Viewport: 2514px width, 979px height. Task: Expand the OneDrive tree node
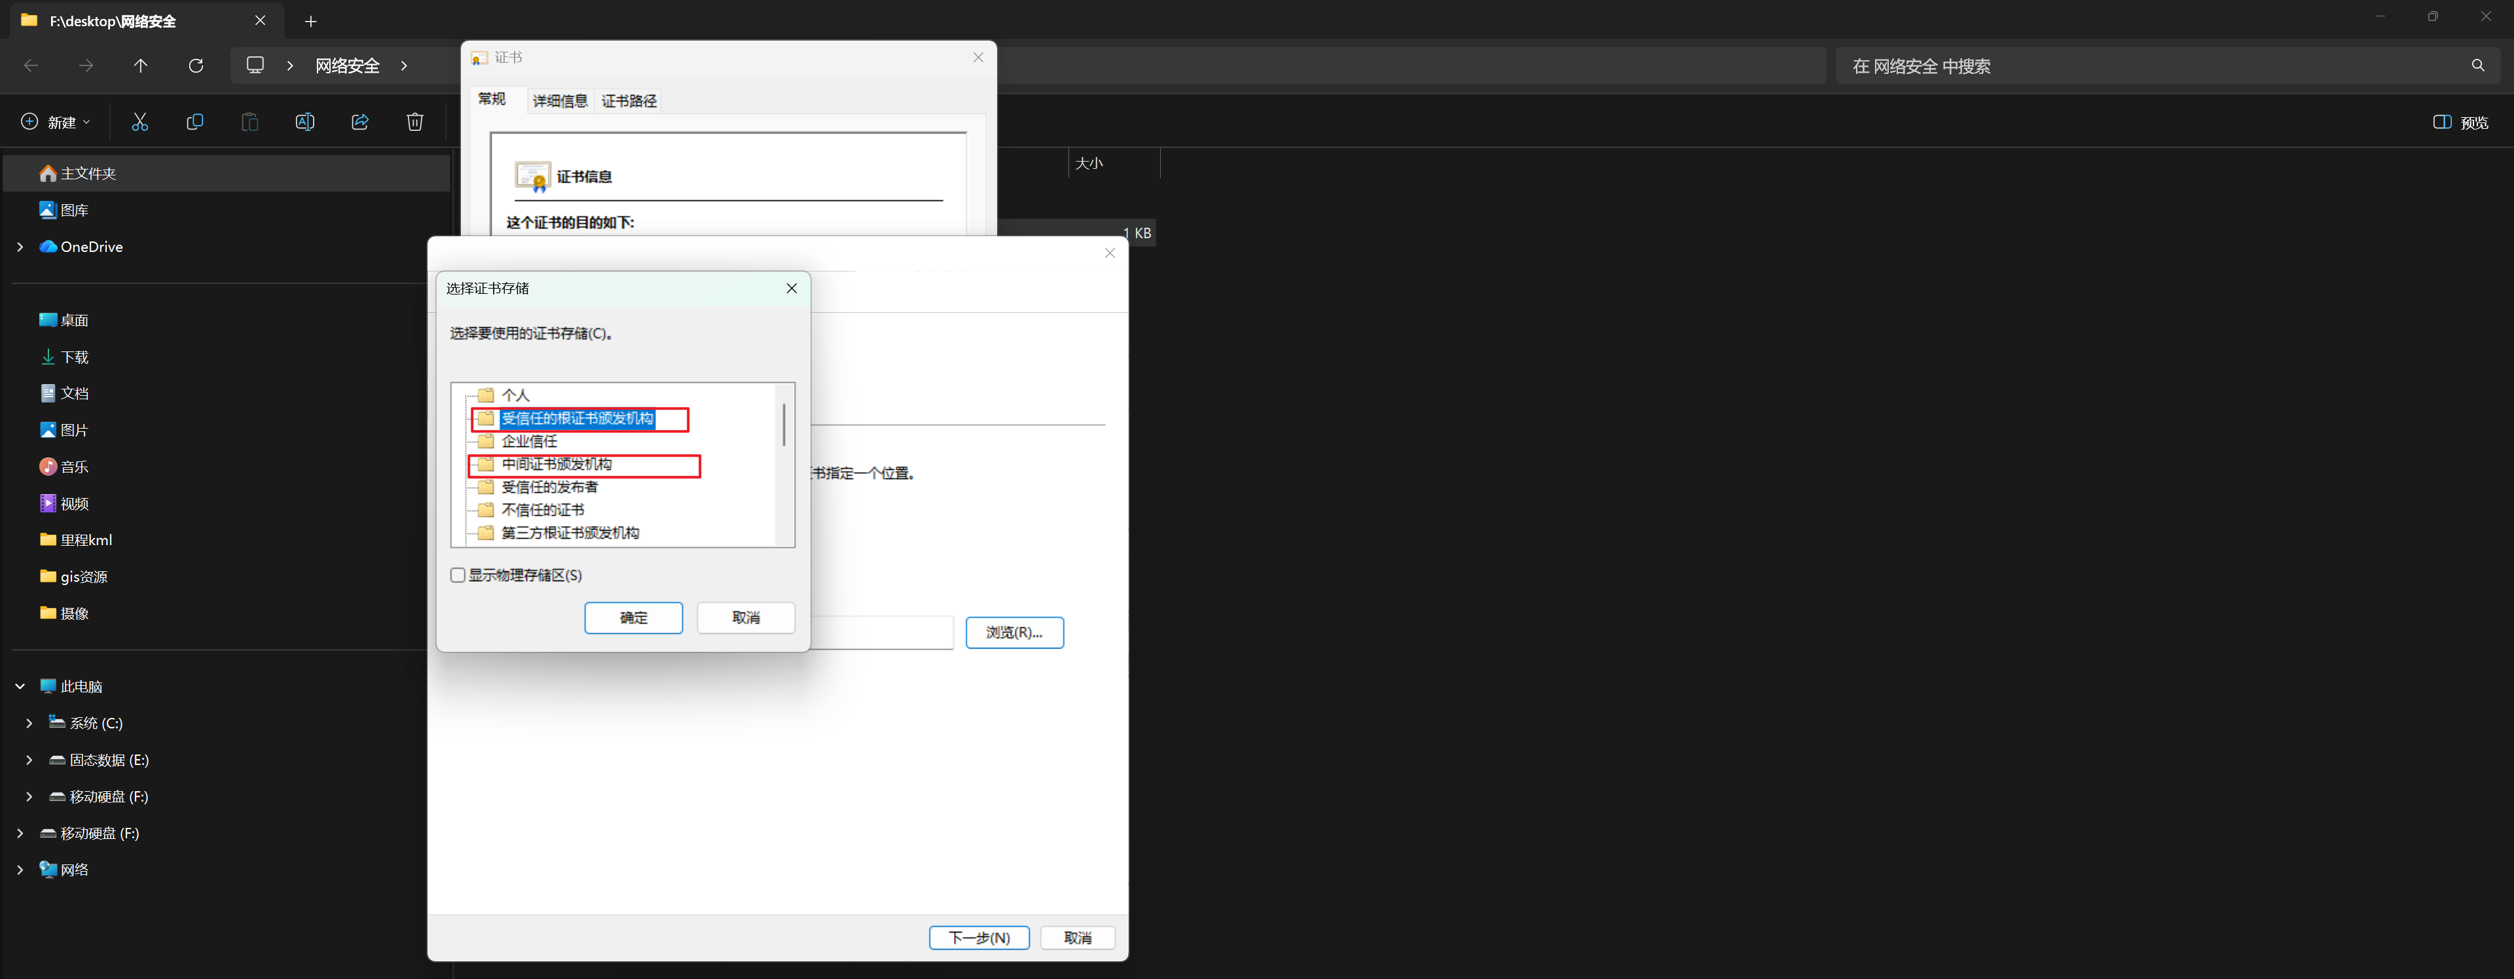coord(20,247)
